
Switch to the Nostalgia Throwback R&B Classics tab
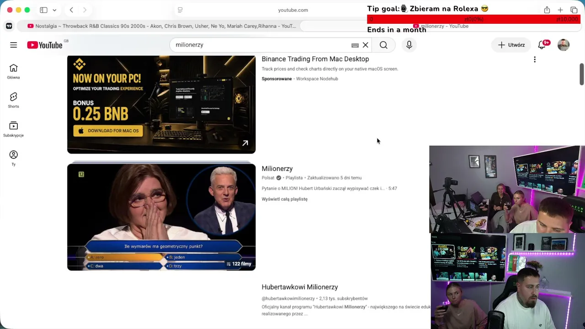click(162, 26)
